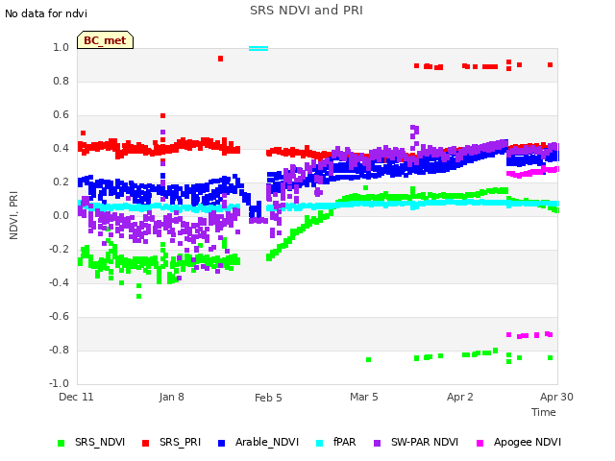Click the Jan 8 axis tick label
The image size is (615, 461).
pos(171,397)
